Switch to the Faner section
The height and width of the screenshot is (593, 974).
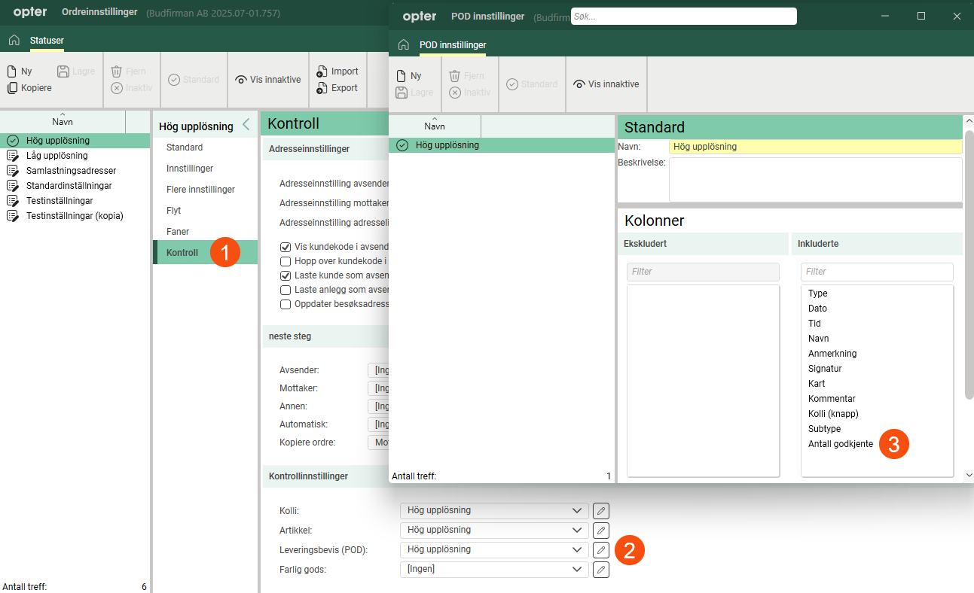pyautogui.click(x=178, y=232)
